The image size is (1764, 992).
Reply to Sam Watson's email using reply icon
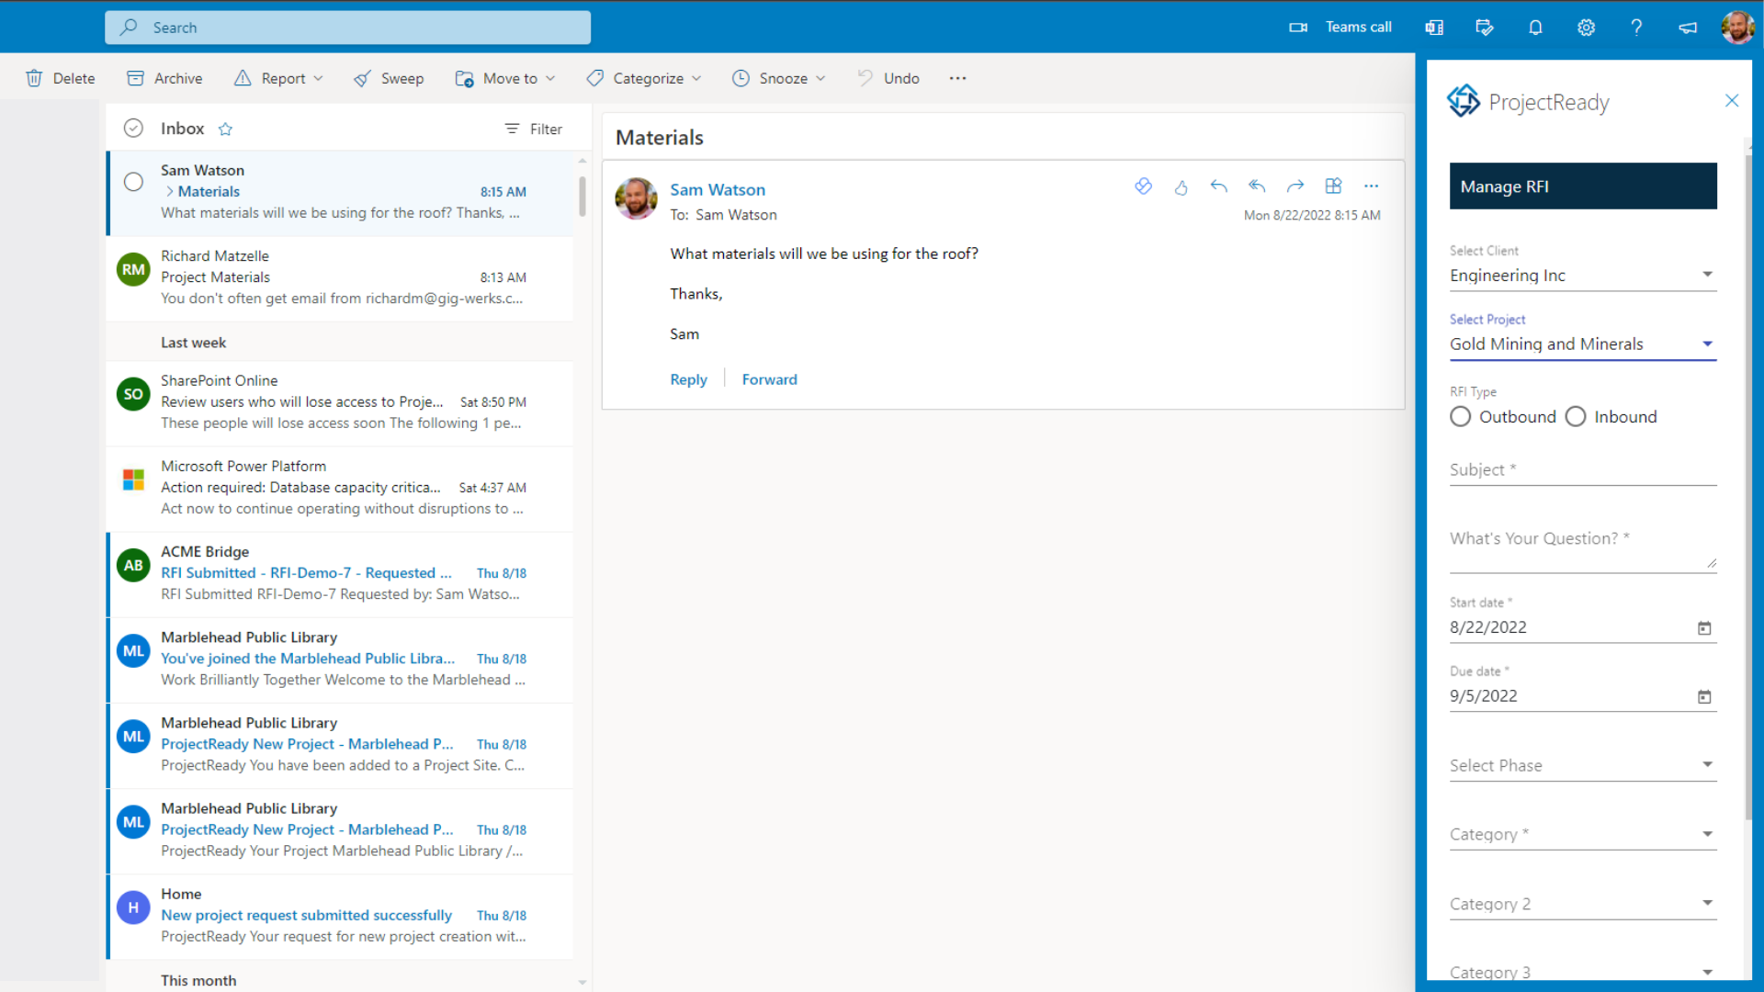(1219, 186)
